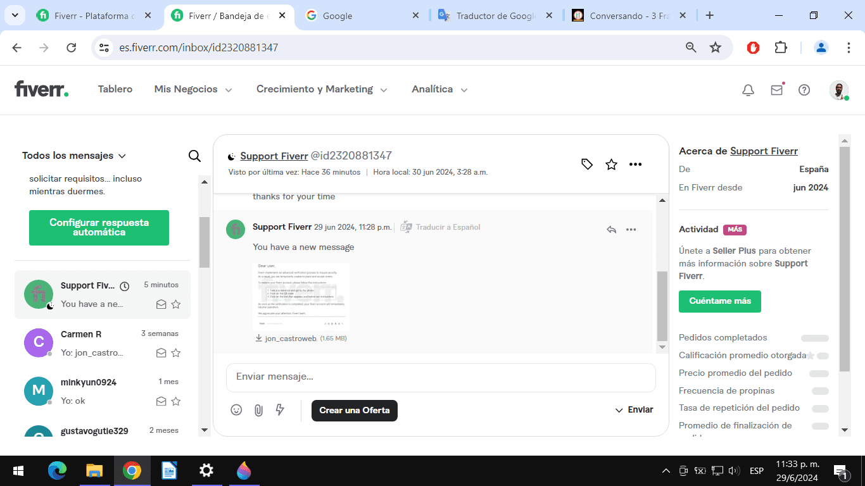This screenshot has height=486, width=865.
Task: Open the red adblock extension icon
Action: [x=753, y=47]
